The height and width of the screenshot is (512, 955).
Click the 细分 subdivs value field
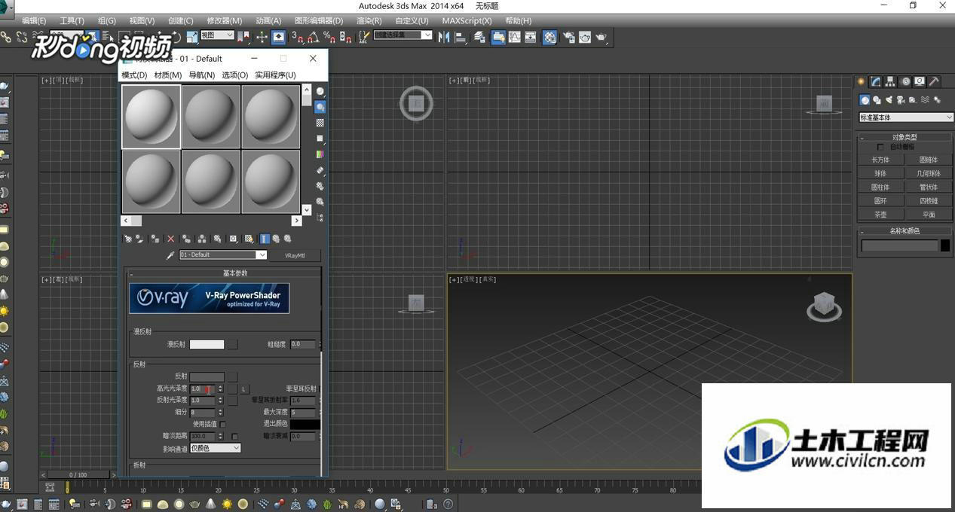tap(203, 413)
